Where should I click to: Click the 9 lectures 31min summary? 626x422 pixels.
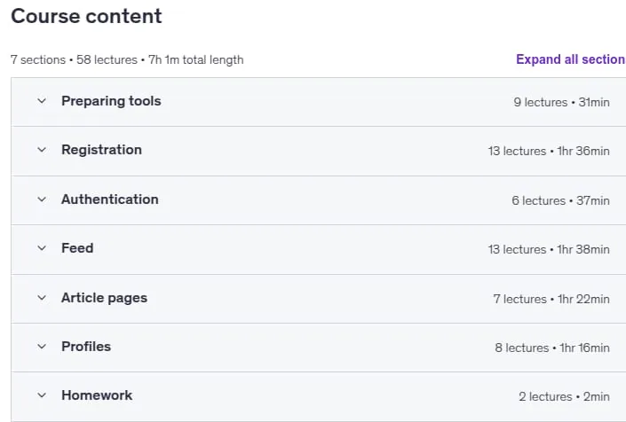pos(561,103)
